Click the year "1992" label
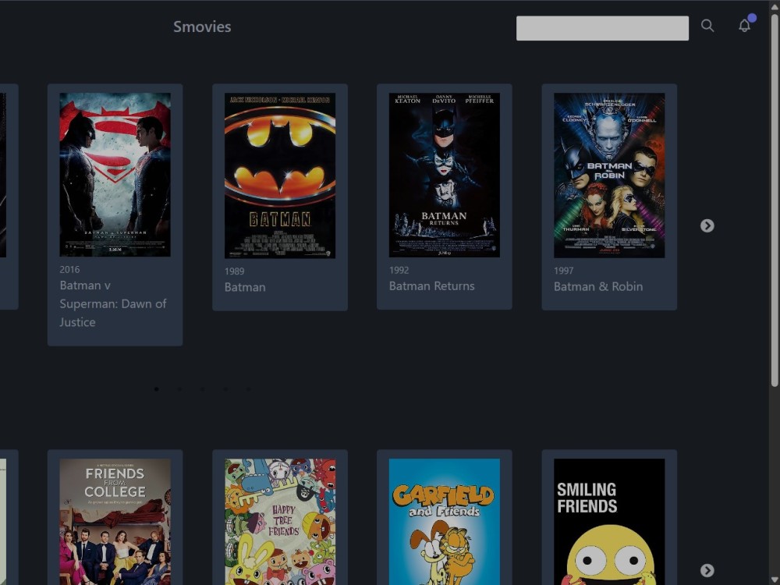Image resolution: width=780 pixels, height=585 pixels. [399, 270]
